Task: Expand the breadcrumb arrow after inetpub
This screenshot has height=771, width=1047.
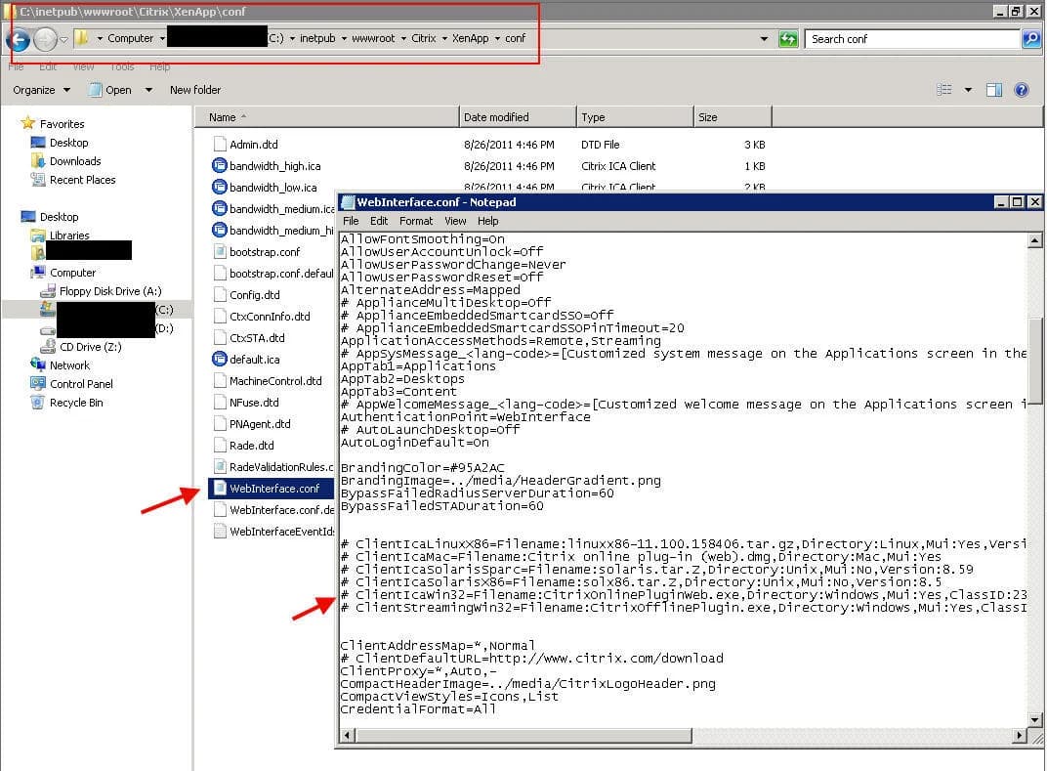Action: pyautogui.click(x=345, y=39)
